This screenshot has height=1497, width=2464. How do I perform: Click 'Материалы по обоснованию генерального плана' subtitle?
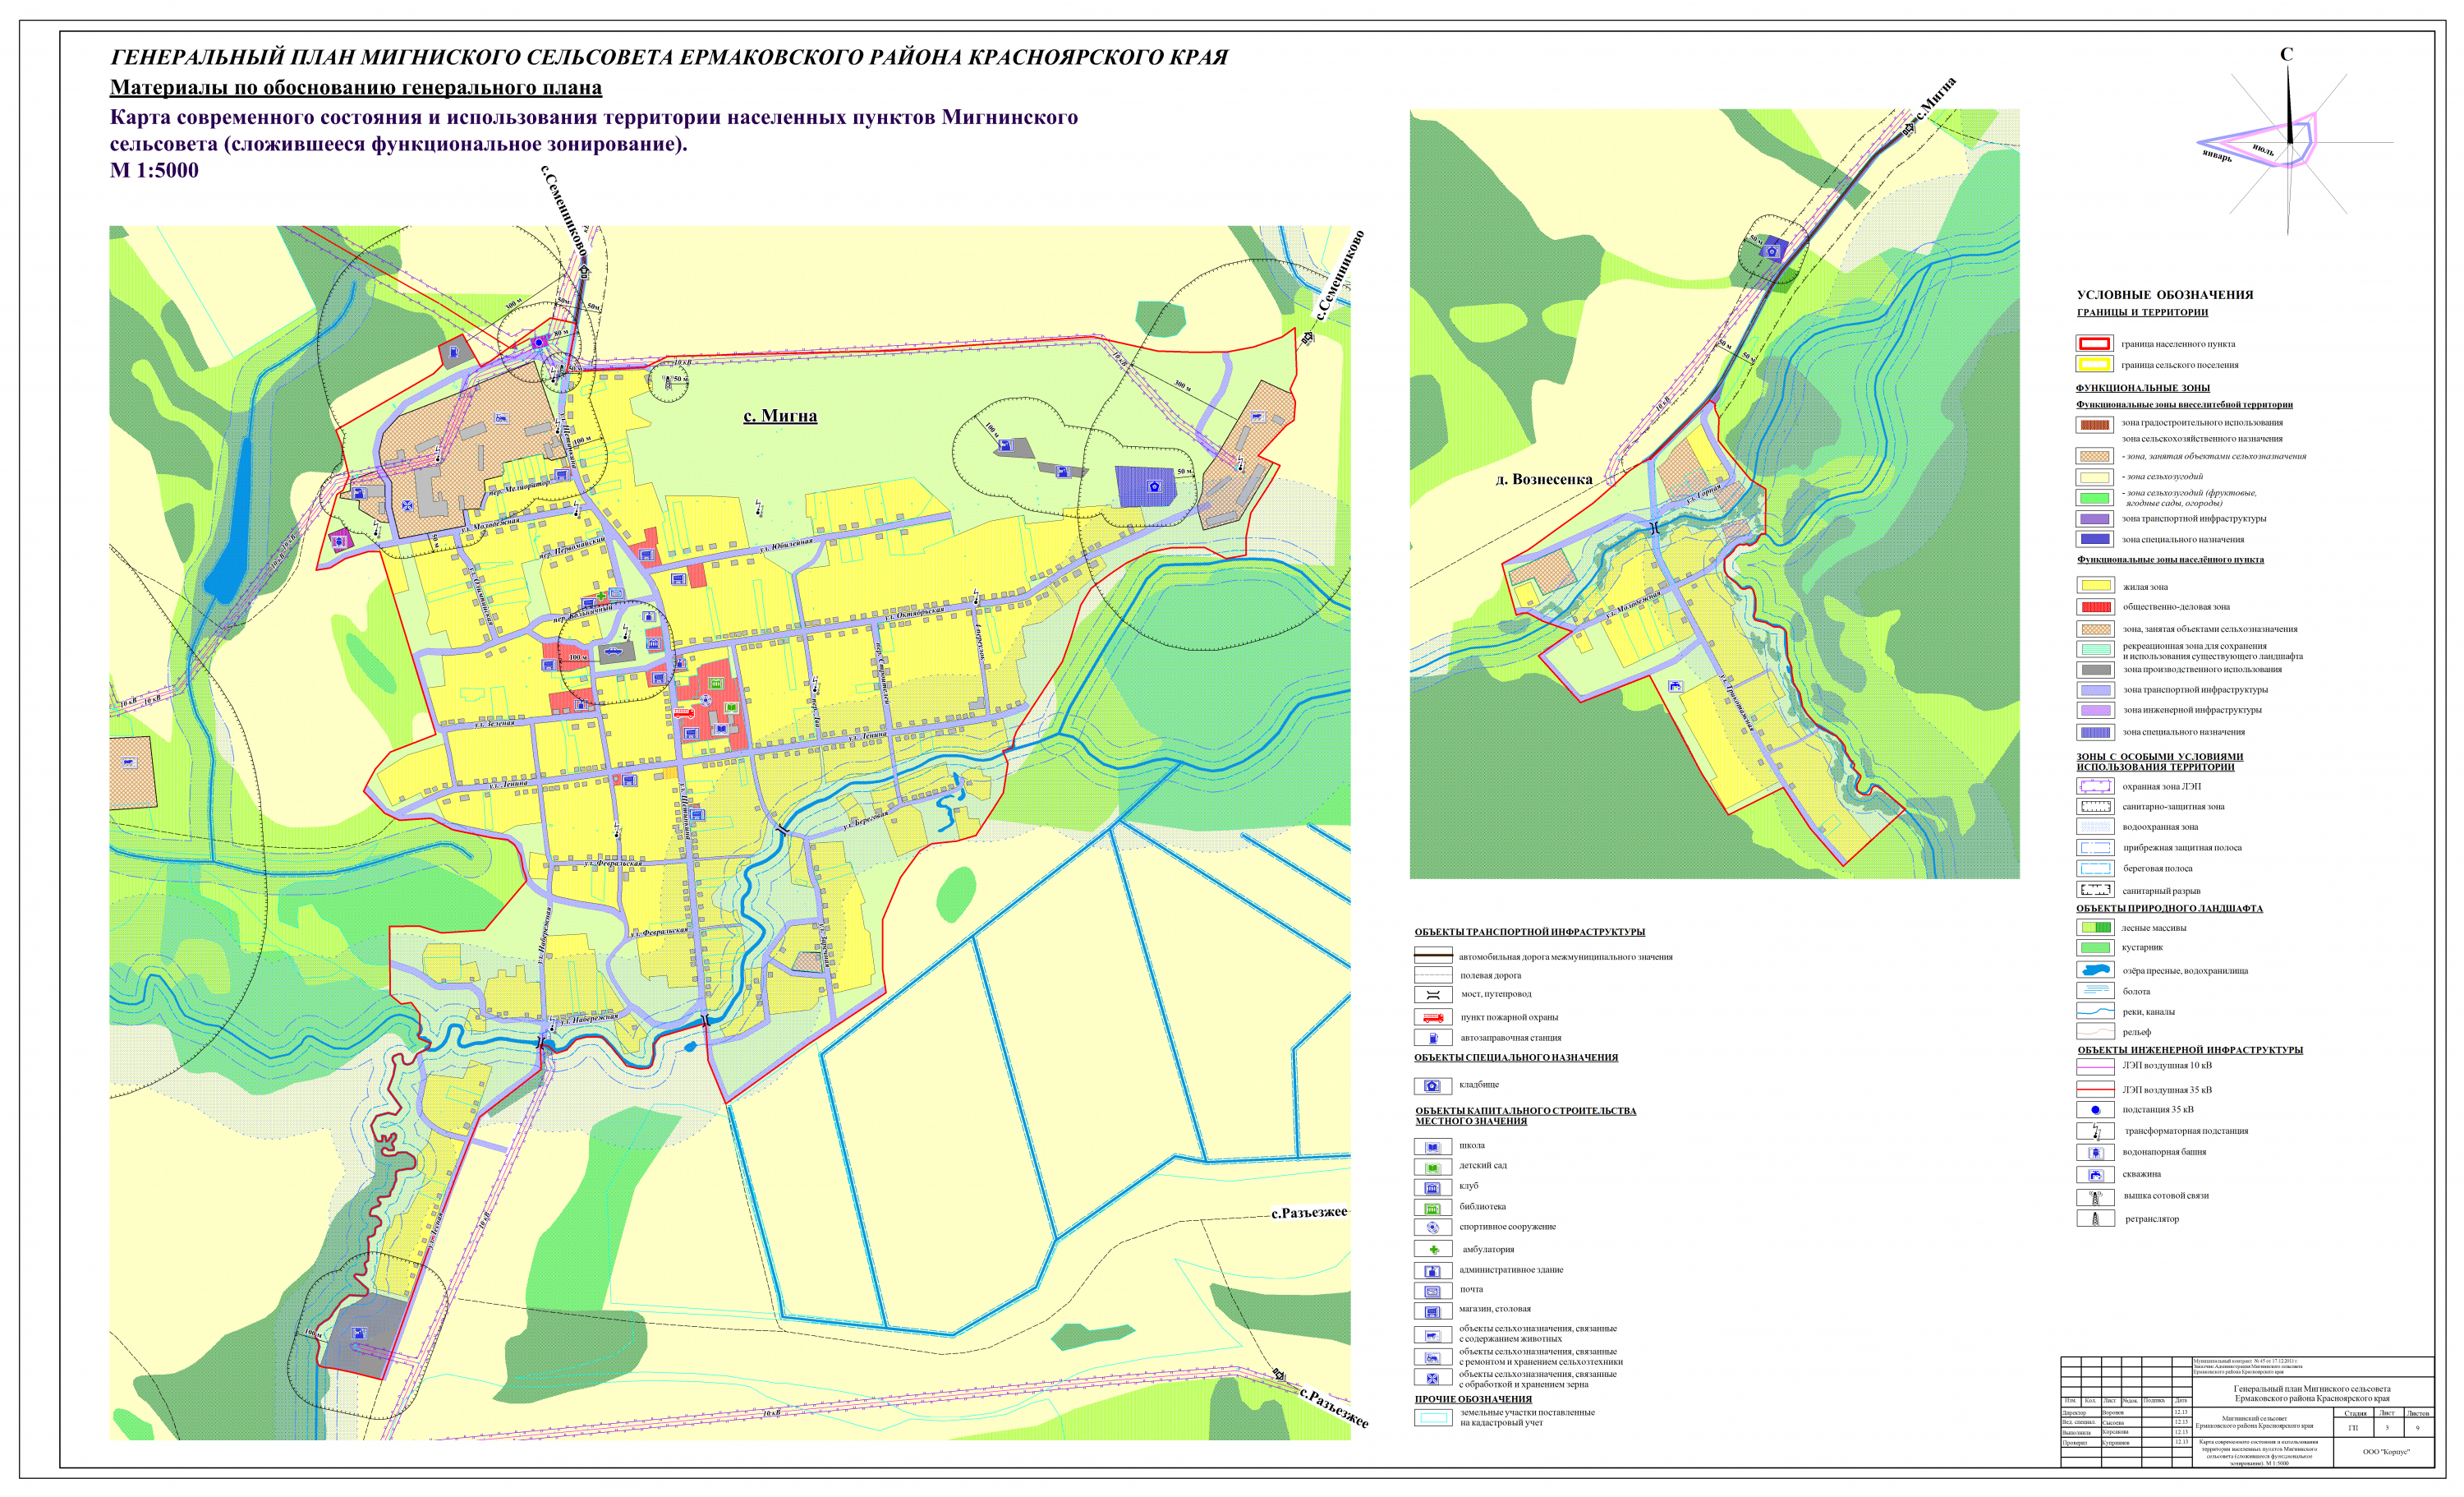click(356, 87)
